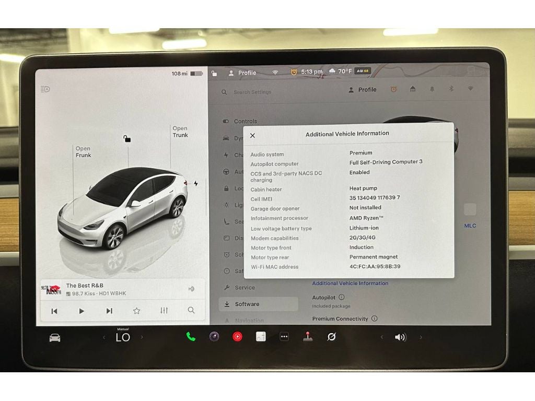Tap the wiper control icon in dock
535x401 pixels.
[x=331, y=337]
